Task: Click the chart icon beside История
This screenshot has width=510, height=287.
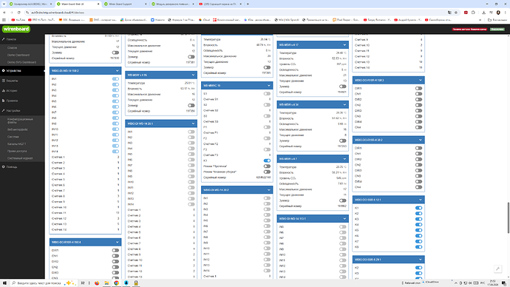Action: [x=3, y=91]
